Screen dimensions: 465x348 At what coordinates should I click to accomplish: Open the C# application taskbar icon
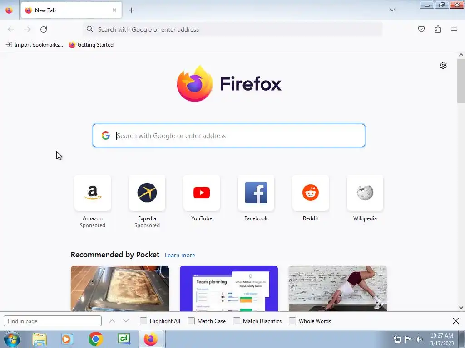[124, 339]
